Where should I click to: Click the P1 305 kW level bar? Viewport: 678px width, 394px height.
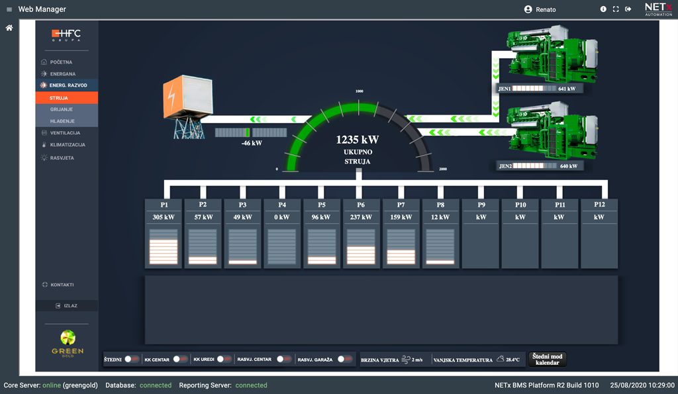(163, 246)
